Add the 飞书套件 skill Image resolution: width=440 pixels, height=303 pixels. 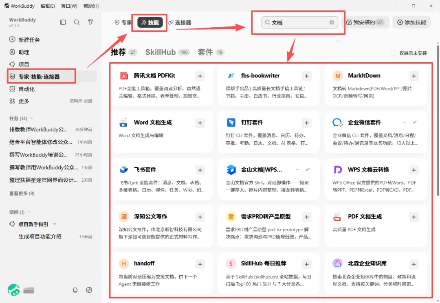[x=200, y=170]
